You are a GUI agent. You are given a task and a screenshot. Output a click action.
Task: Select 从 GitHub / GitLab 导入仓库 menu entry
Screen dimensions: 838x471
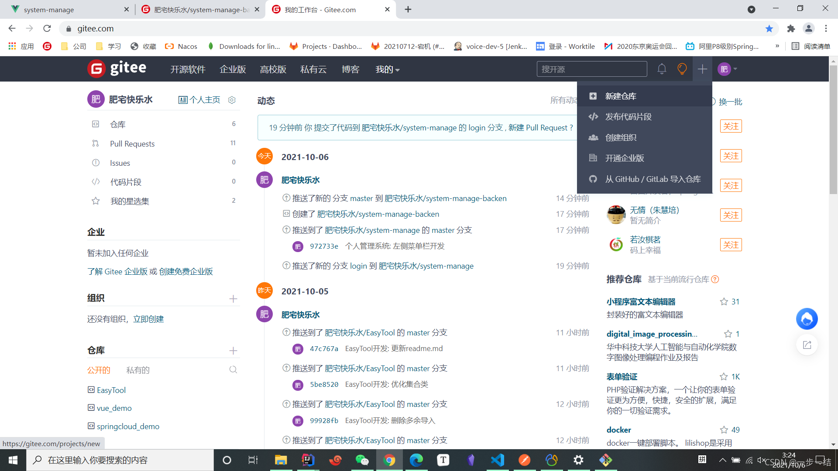tap(652, 179)
